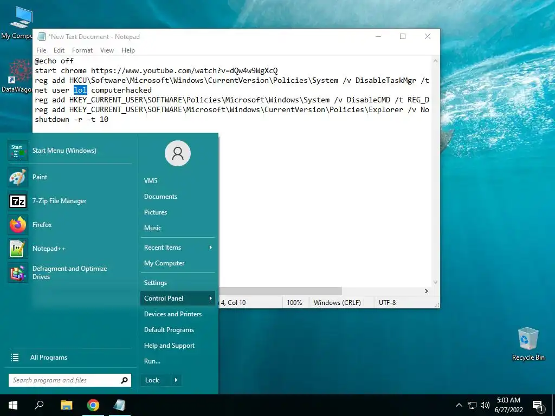Screen dimensions: 555x416
Task: Click highlighted word 'lol' in Notepad
Action: [x=80, y=90]
